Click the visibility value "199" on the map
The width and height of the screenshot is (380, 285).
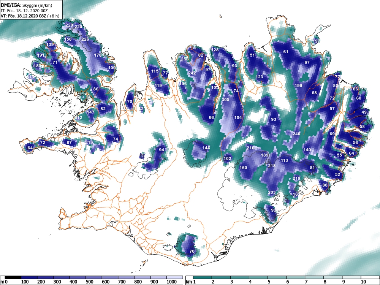coord(298,85)
